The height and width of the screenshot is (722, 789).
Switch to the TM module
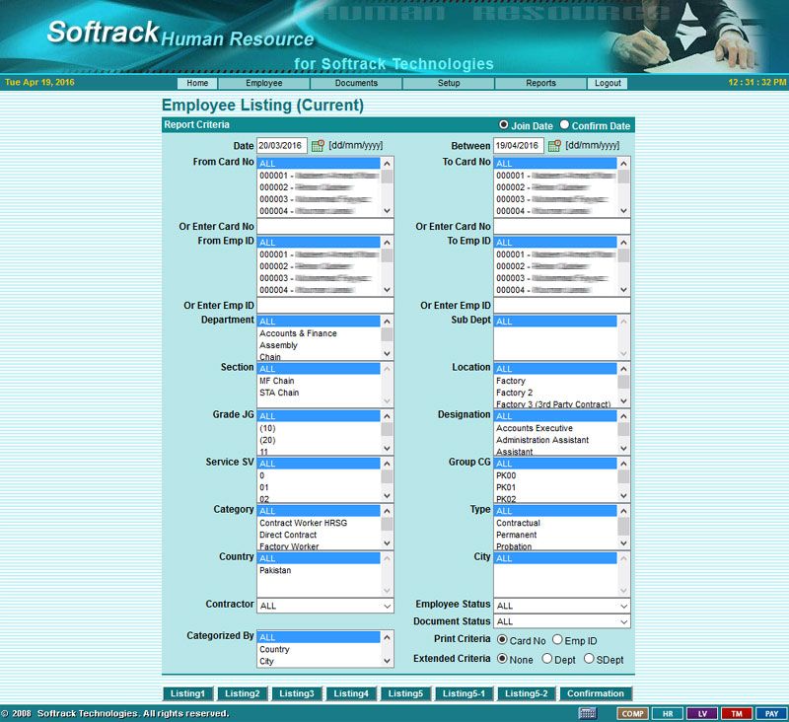[x=736, y=713]
